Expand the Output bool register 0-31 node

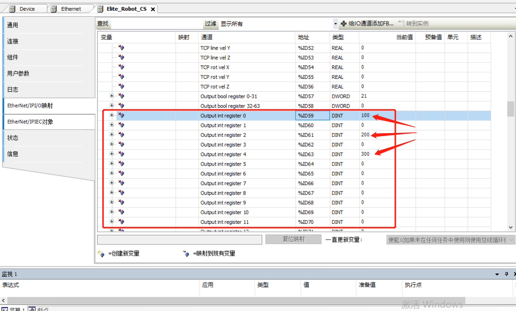tap(112, 96)
